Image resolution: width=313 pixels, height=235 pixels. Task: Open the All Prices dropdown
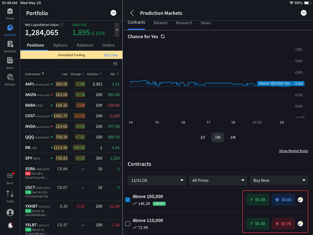pos(218,180)
